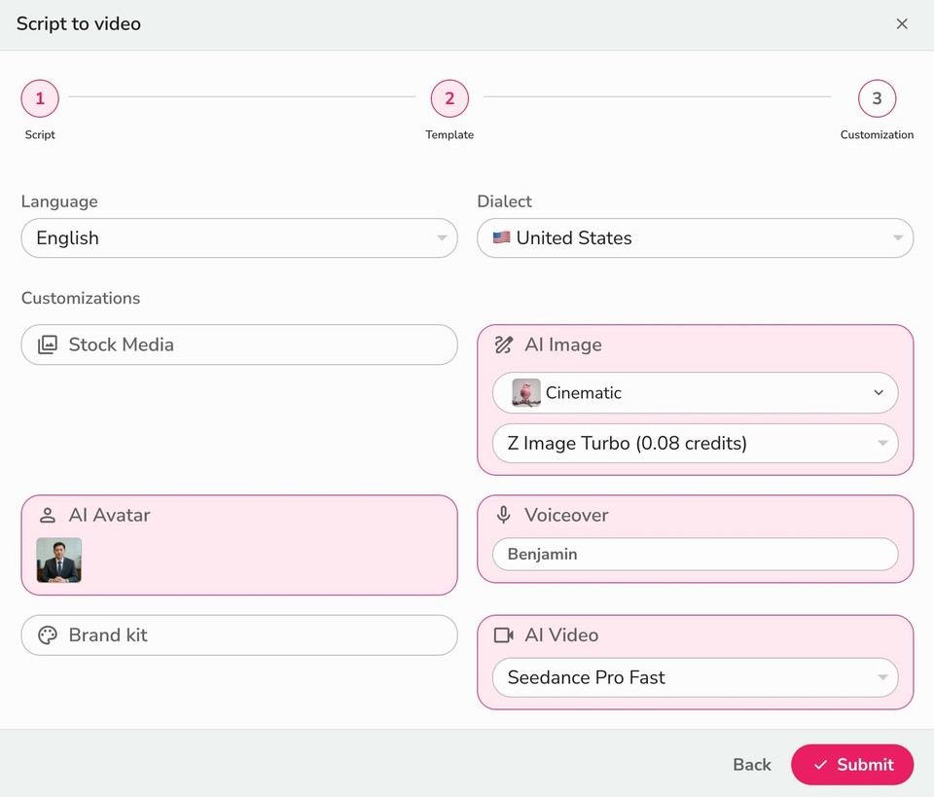
Task: Open the Template step
Action: [x=449, y=98]
